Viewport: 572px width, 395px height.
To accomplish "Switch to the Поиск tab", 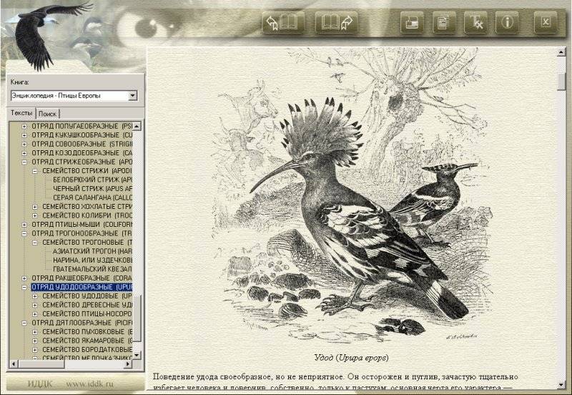I will click(x=48, y=113).
